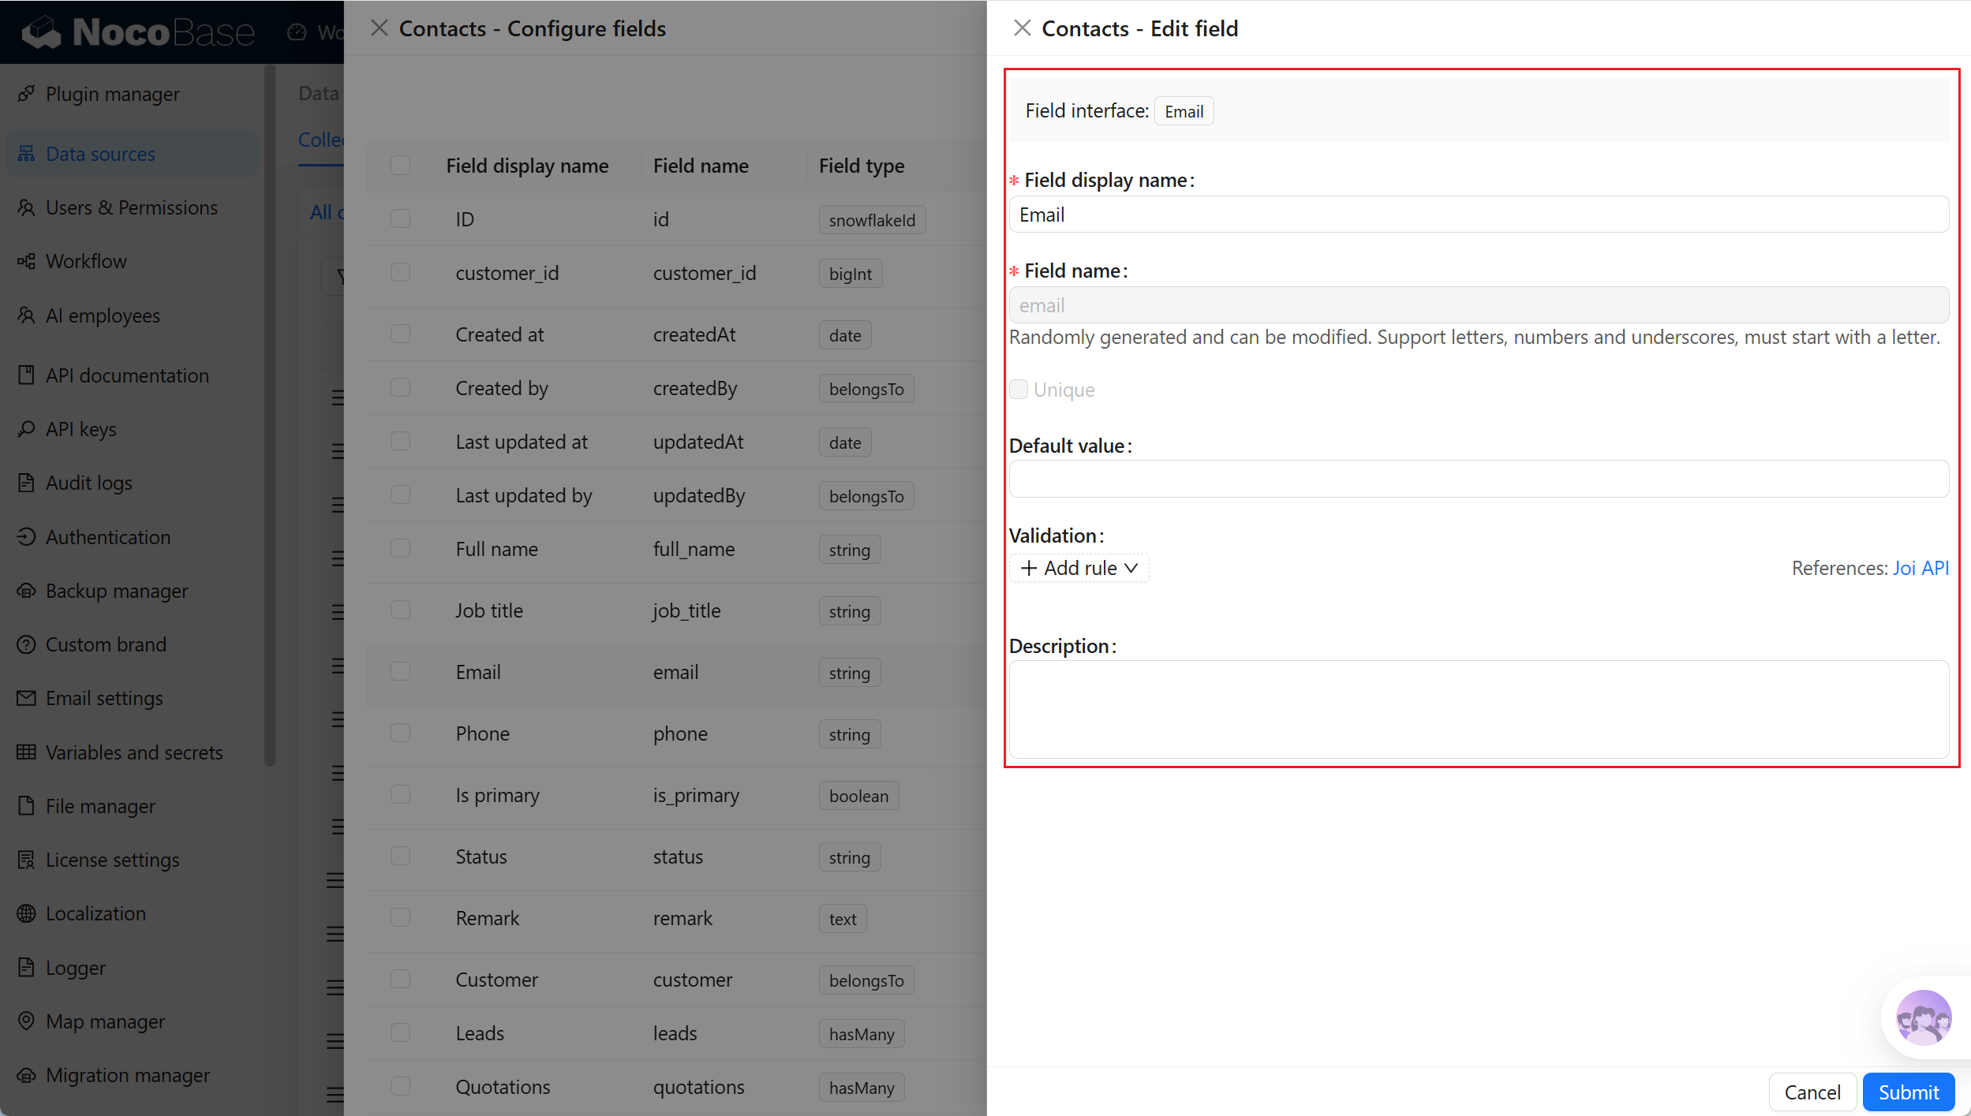
Task: Close the Configure fields drawer
Action: coord(379,28)
